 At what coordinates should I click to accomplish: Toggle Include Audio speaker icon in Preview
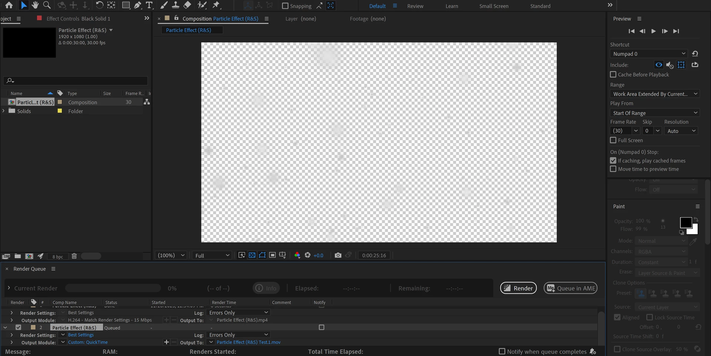(670, 65)
